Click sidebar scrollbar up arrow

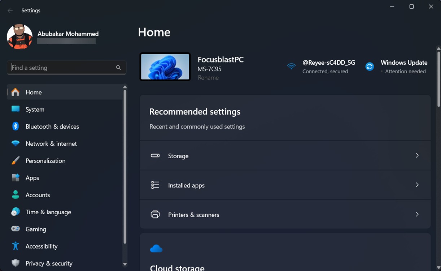click(125, 87)
